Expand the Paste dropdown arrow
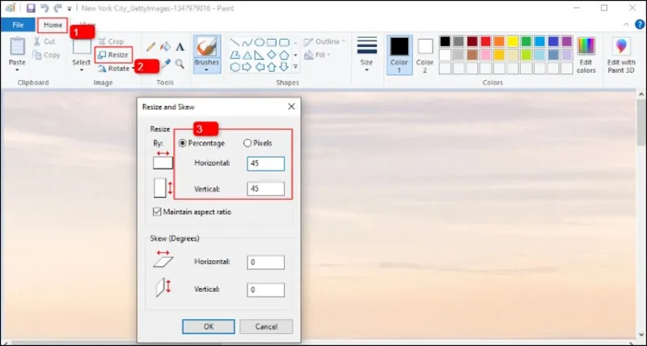The height and width of the screenshot is (346, 647). (17, 70)
